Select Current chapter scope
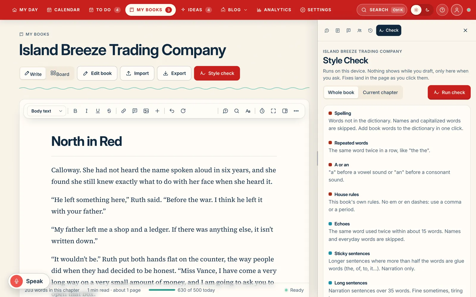Image resolution: width=476 pixels, height=297 pixels. (380, 92)
